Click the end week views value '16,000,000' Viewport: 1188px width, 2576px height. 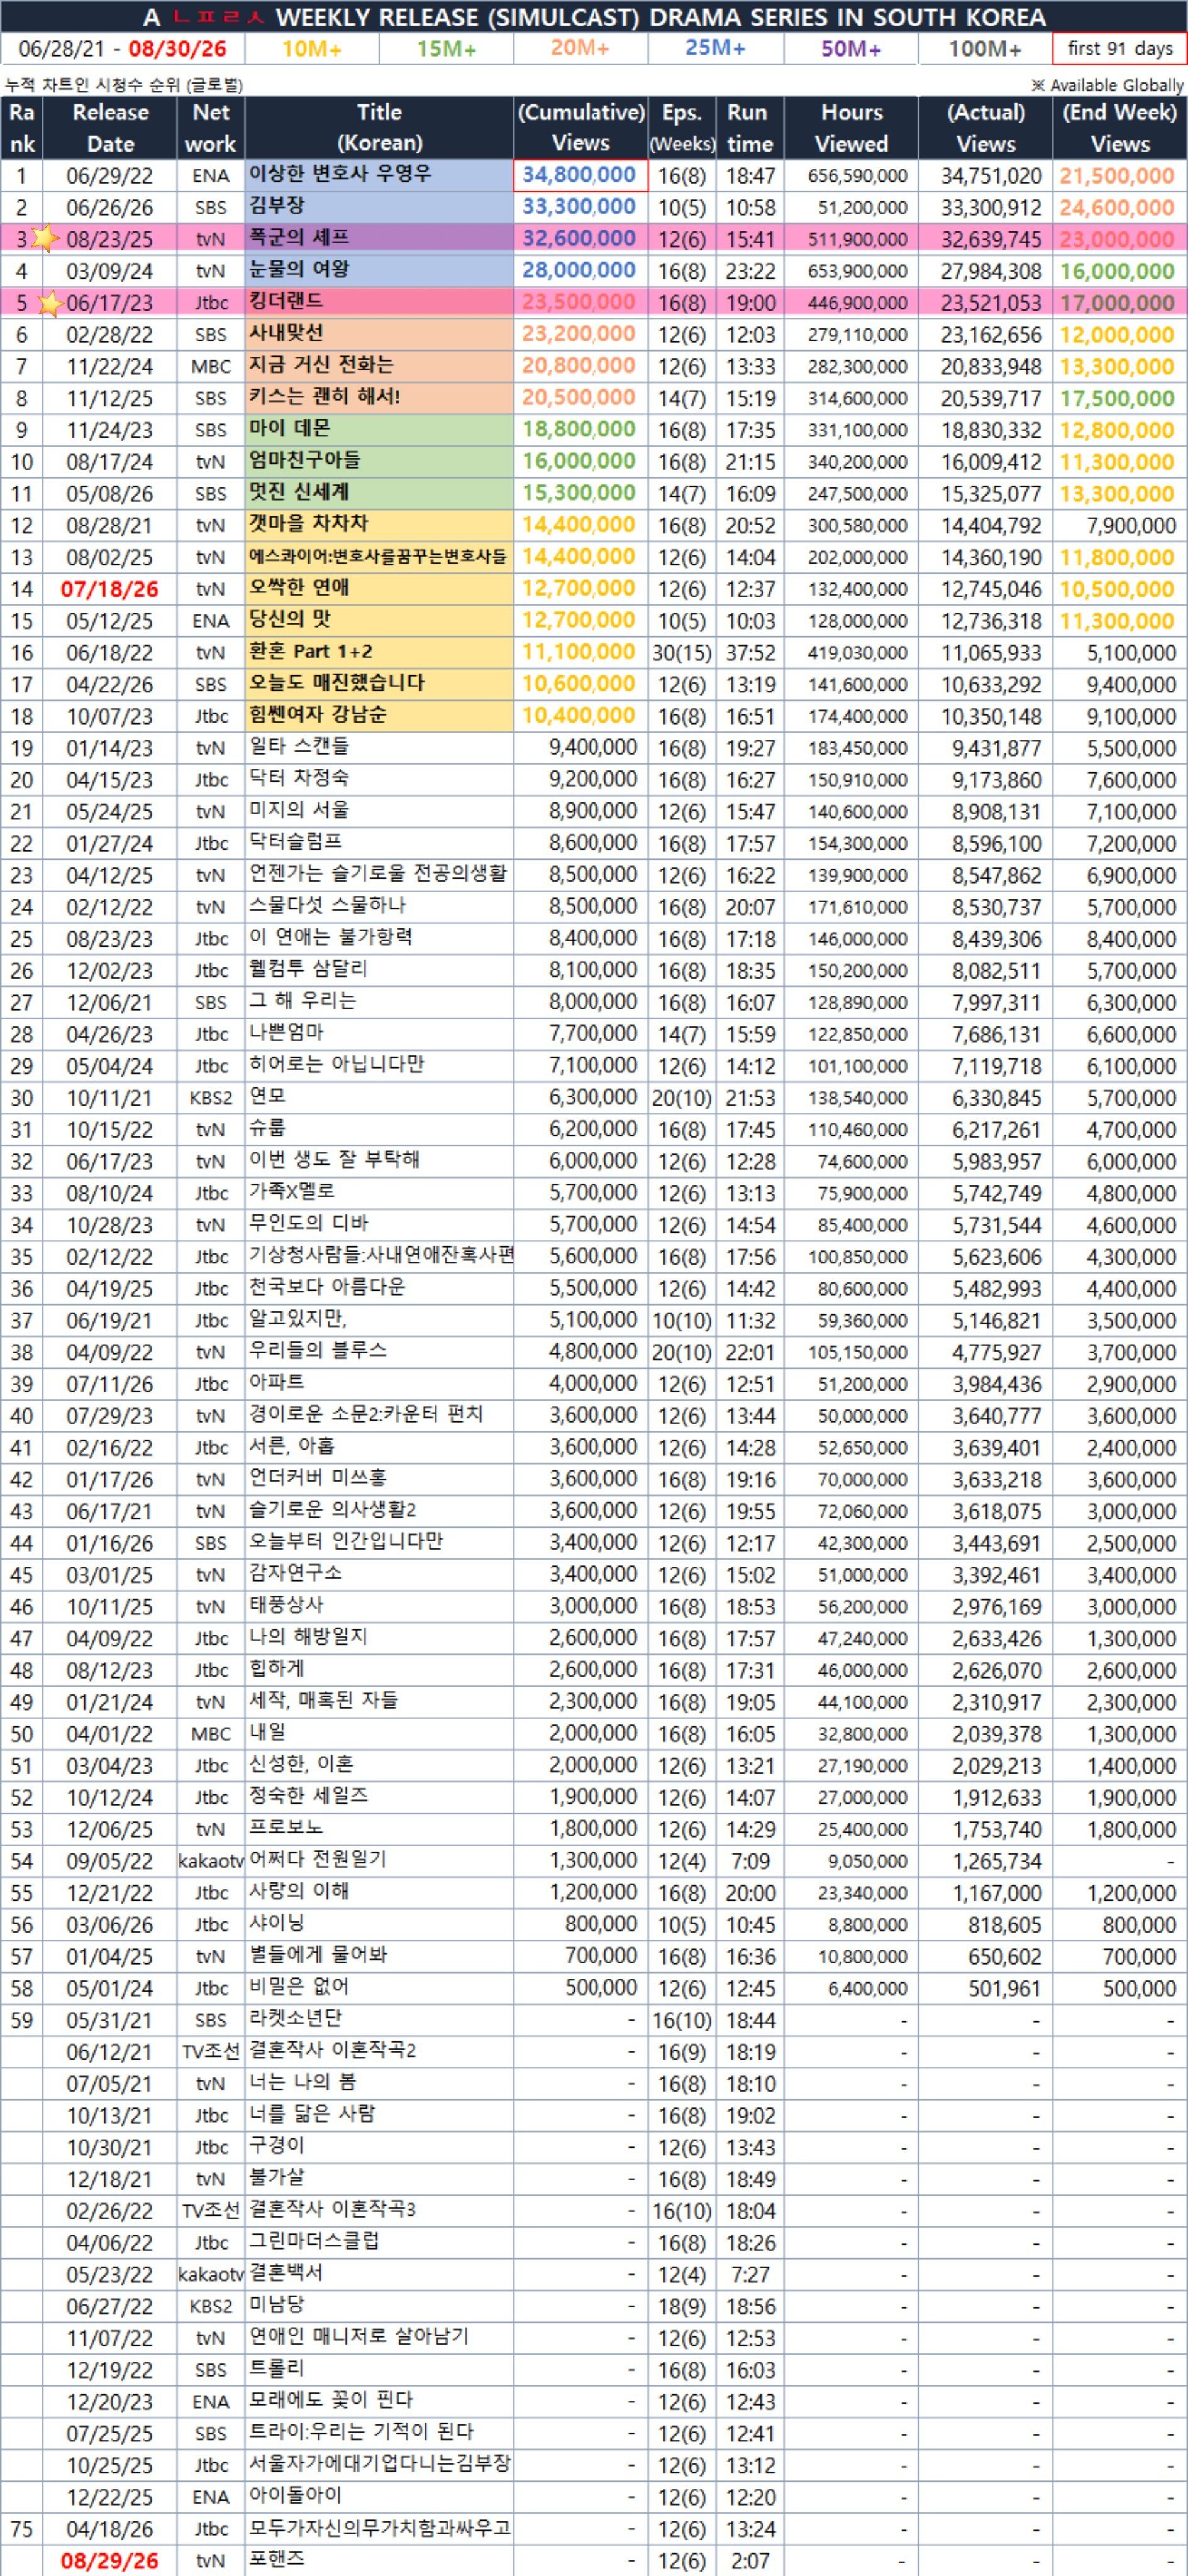(1117, 271)
